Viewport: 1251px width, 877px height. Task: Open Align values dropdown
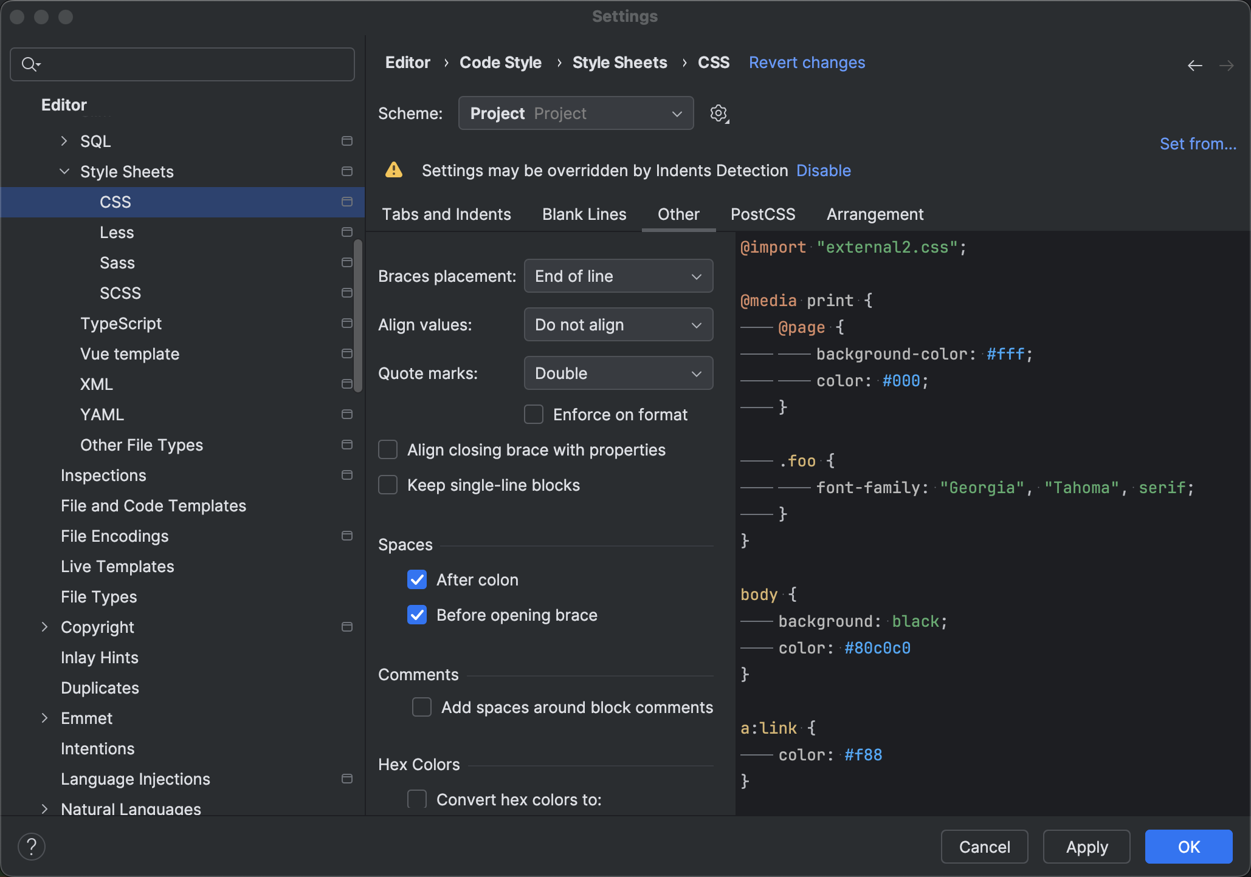(x=618, y=324)
